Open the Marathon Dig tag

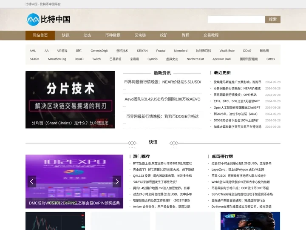(x=57, y=59)
